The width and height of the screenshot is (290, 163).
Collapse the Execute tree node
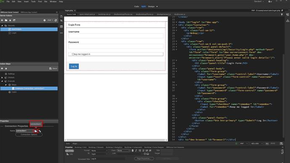coord(2,81)
